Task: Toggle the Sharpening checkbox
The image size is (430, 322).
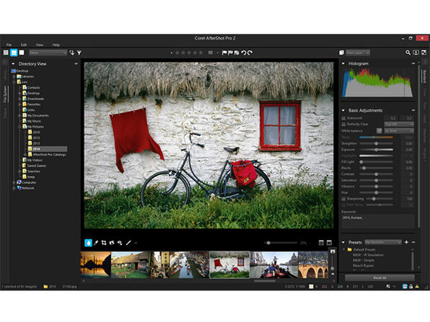Action: pos(343,199)
